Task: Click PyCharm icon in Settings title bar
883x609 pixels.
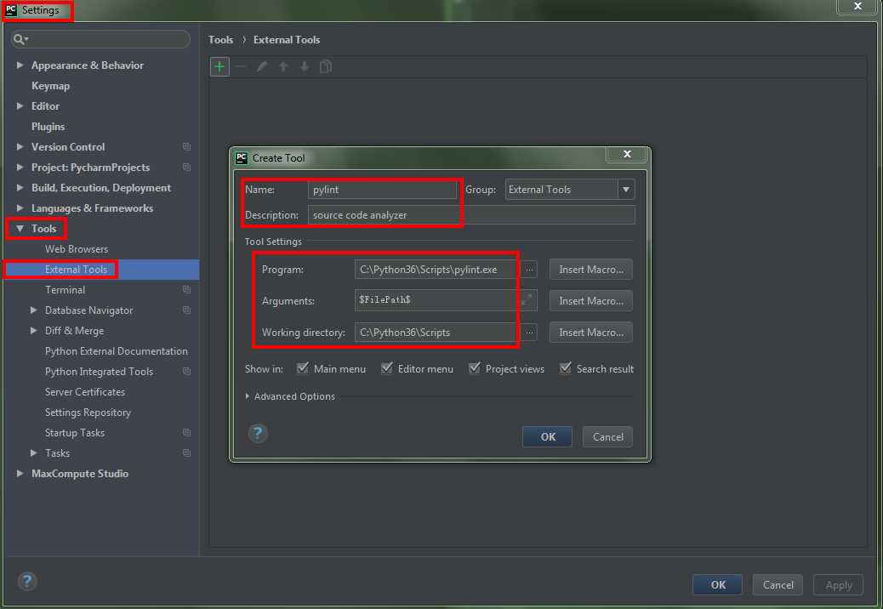Action: 11,9
